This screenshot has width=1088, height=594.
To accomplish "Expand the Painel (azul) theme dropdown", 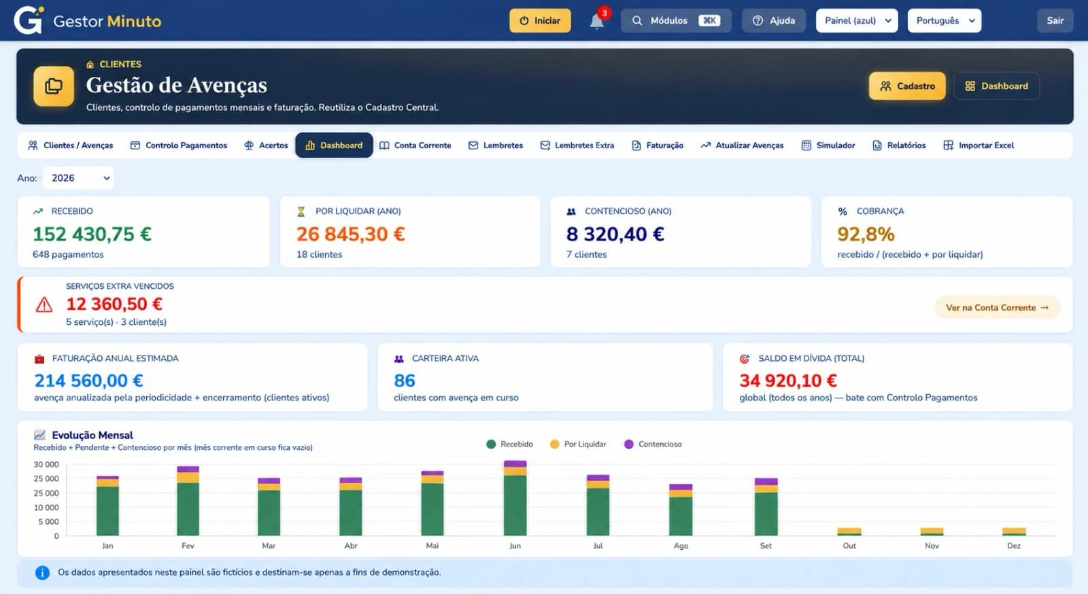I will point(857,20).
